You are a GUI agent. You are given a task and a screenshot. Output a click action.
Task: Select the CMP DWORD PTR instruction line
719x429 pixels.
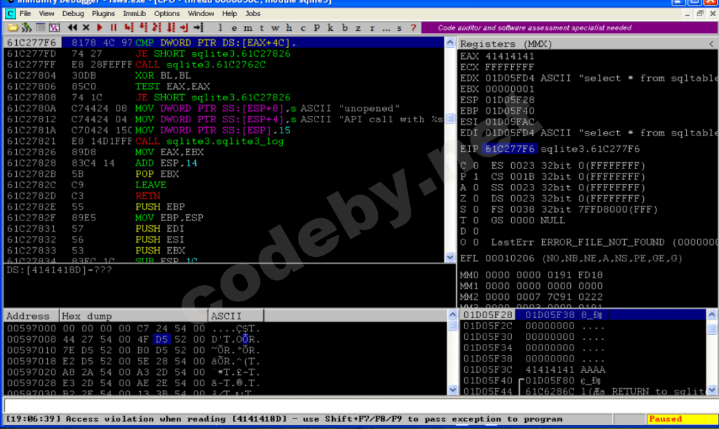[224, 43]
